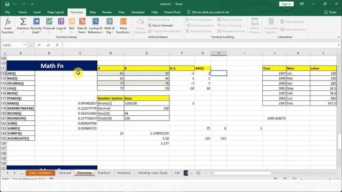This screenshot has width=342, height=192.
Task: Select column header E
Action: point(146,53)
